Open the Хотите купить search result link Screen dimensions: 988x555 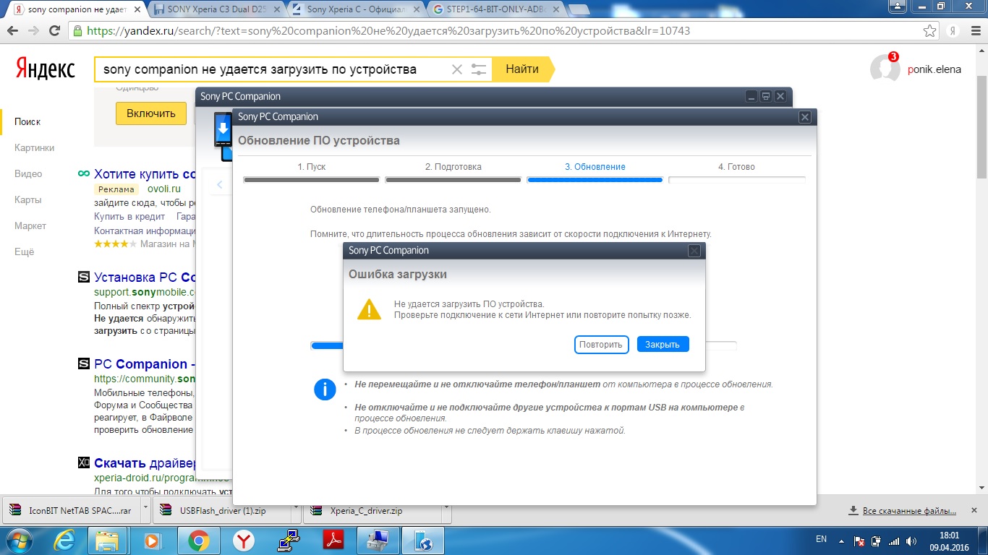pos(145,174)
